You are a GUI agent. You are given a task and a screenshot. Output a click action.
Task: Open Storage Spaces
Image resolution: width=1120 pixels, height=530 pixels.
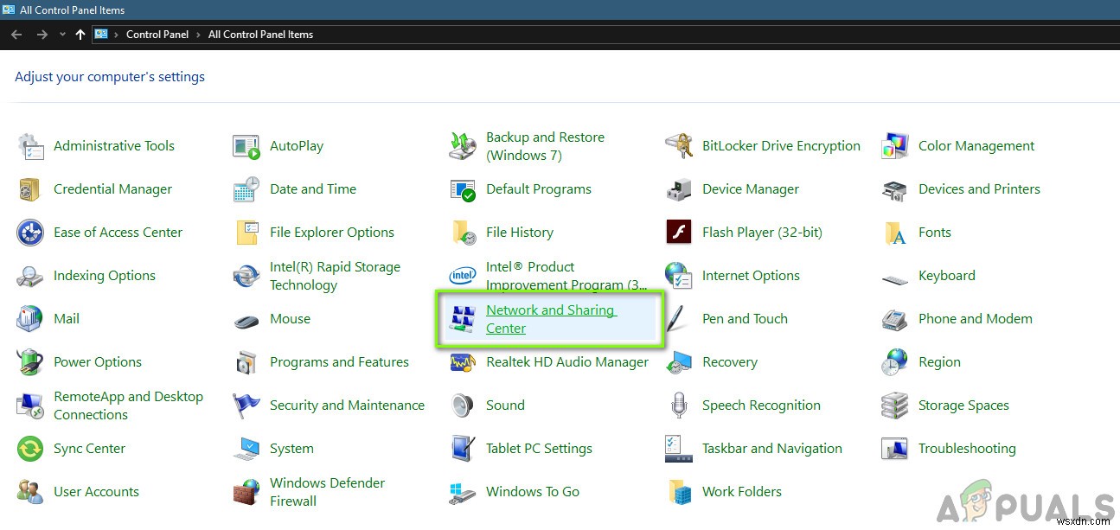tap(965, 405)
